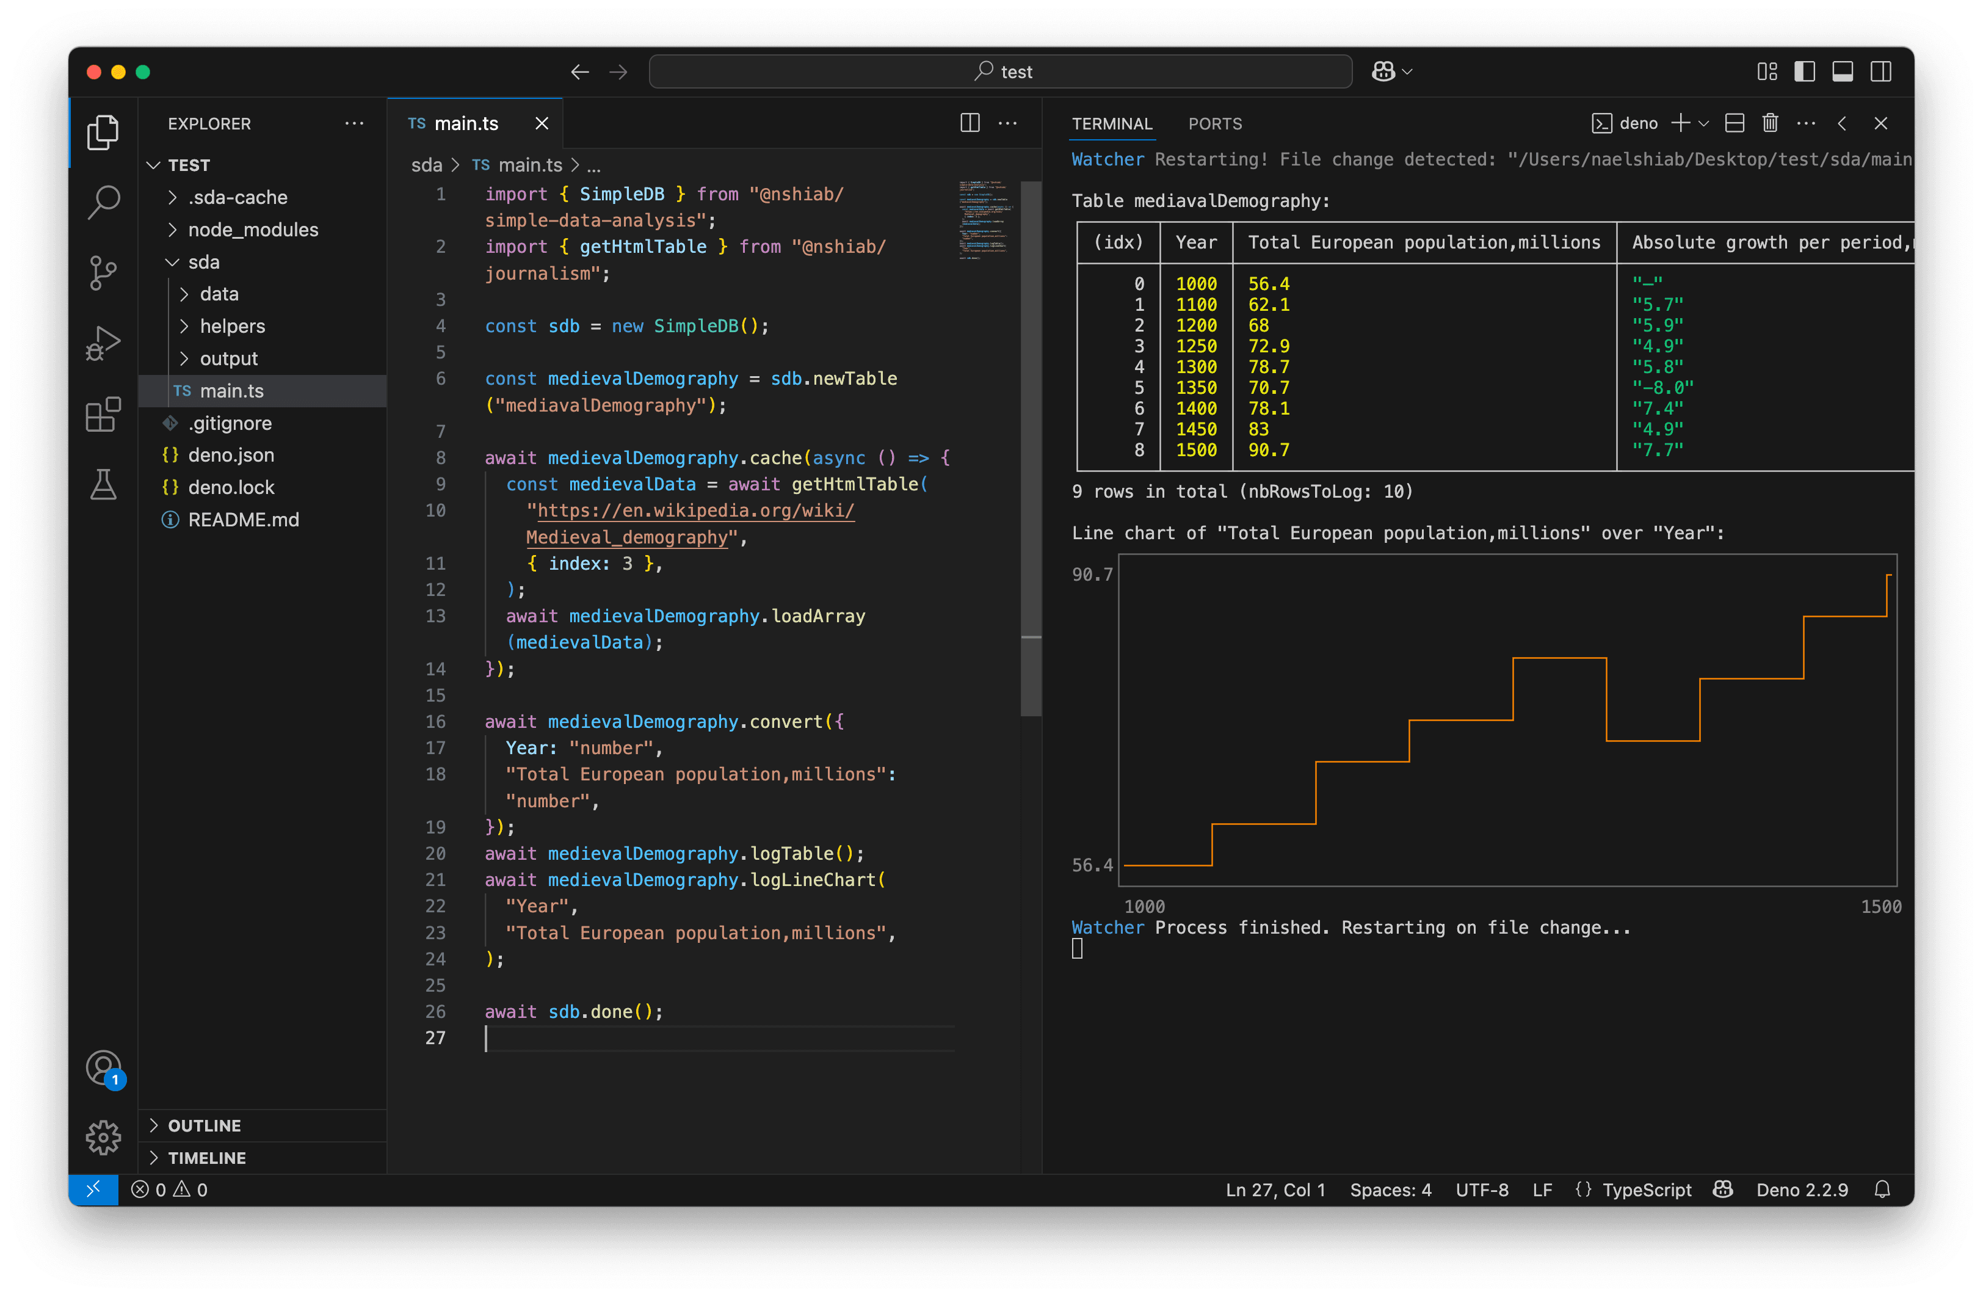Split the editor to the right
The width and height of the screenshot is (1983, 1297).
970,123
